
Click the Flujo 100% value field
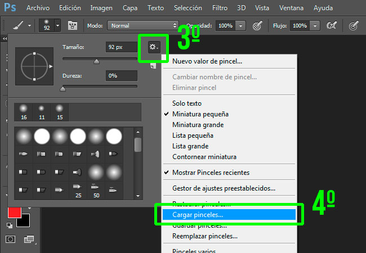[x=300, y=26]
